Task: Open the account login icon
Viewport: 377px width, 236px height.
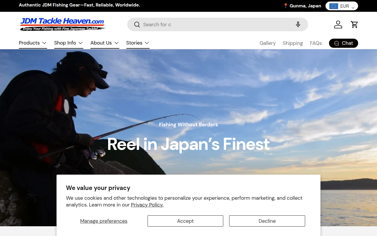Action: [338, 24]
